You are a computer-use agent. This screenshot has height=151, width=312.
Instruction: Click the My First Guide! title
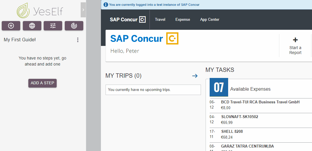(x=20, y=40)
